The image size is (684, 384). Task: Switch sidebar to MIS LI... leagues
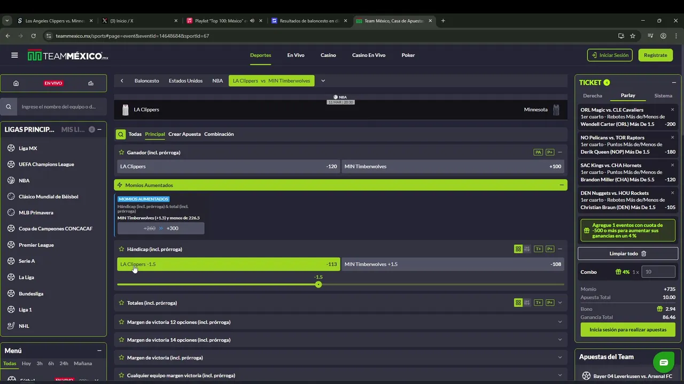(73, 130)
